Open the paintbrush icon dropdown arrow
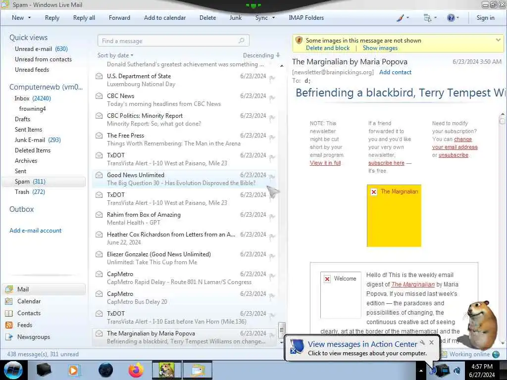The height and width of the screenshot is (380, 507). tap(407, 18)
